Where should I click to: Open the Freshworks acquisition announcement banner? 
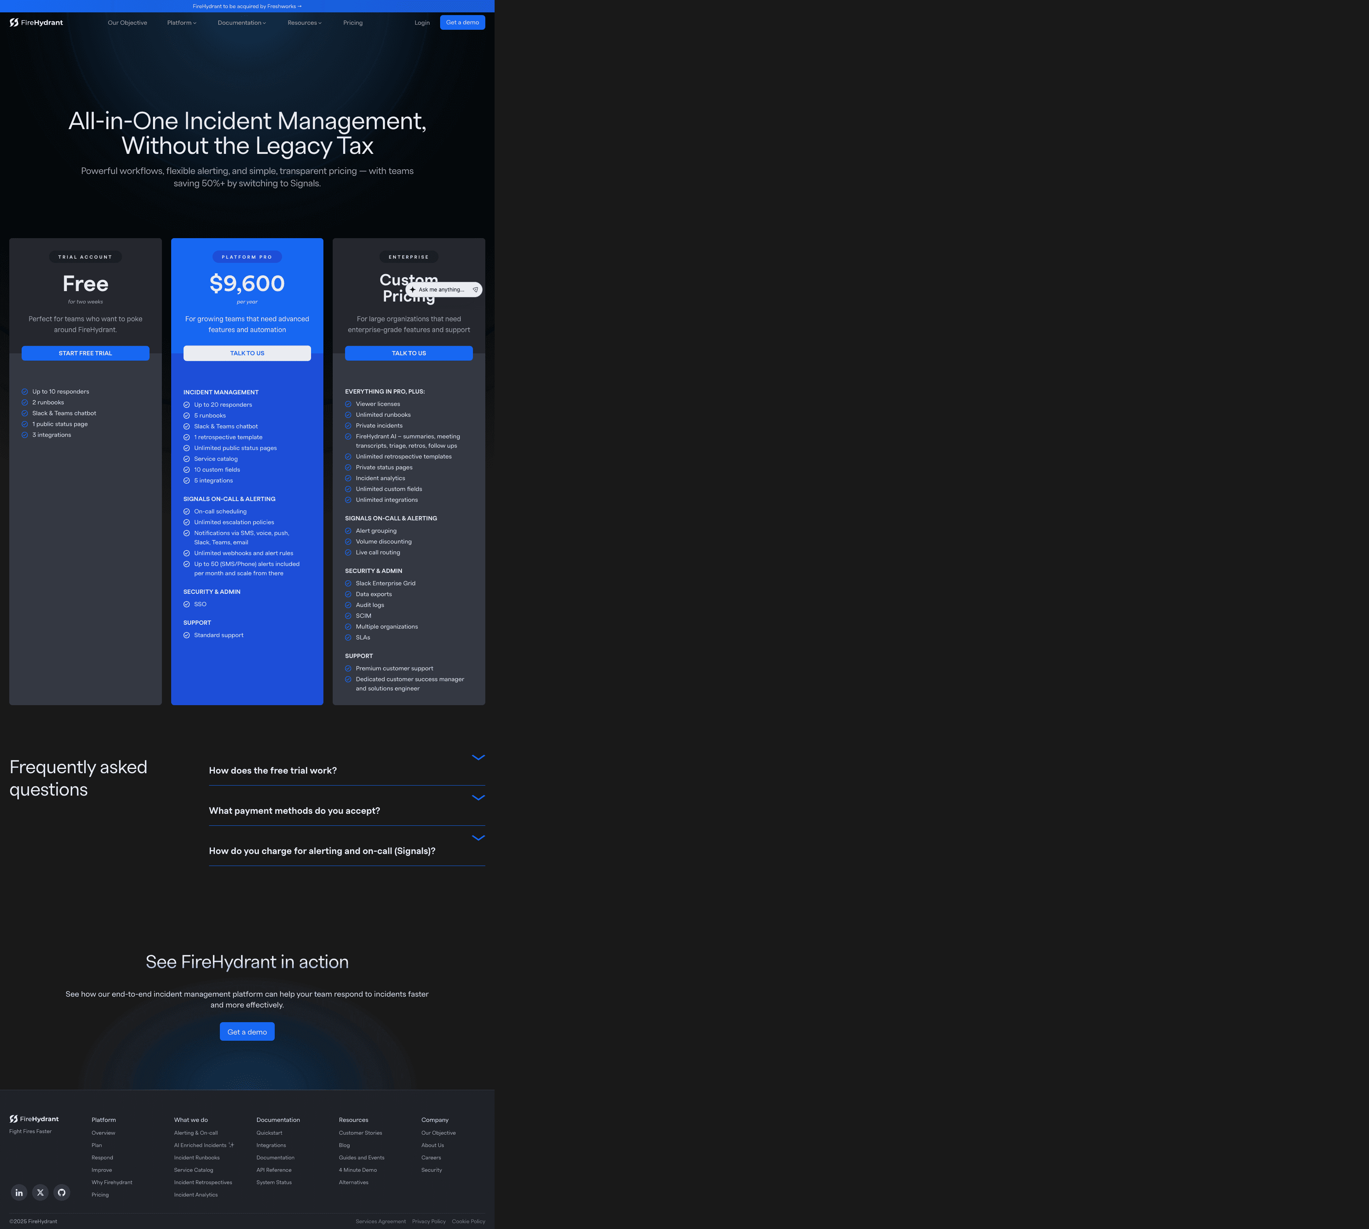[247, 6]
